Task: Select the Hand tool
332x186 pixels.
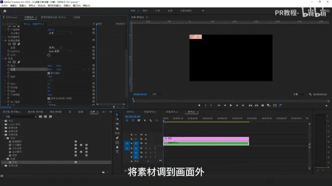Action: 117,147
